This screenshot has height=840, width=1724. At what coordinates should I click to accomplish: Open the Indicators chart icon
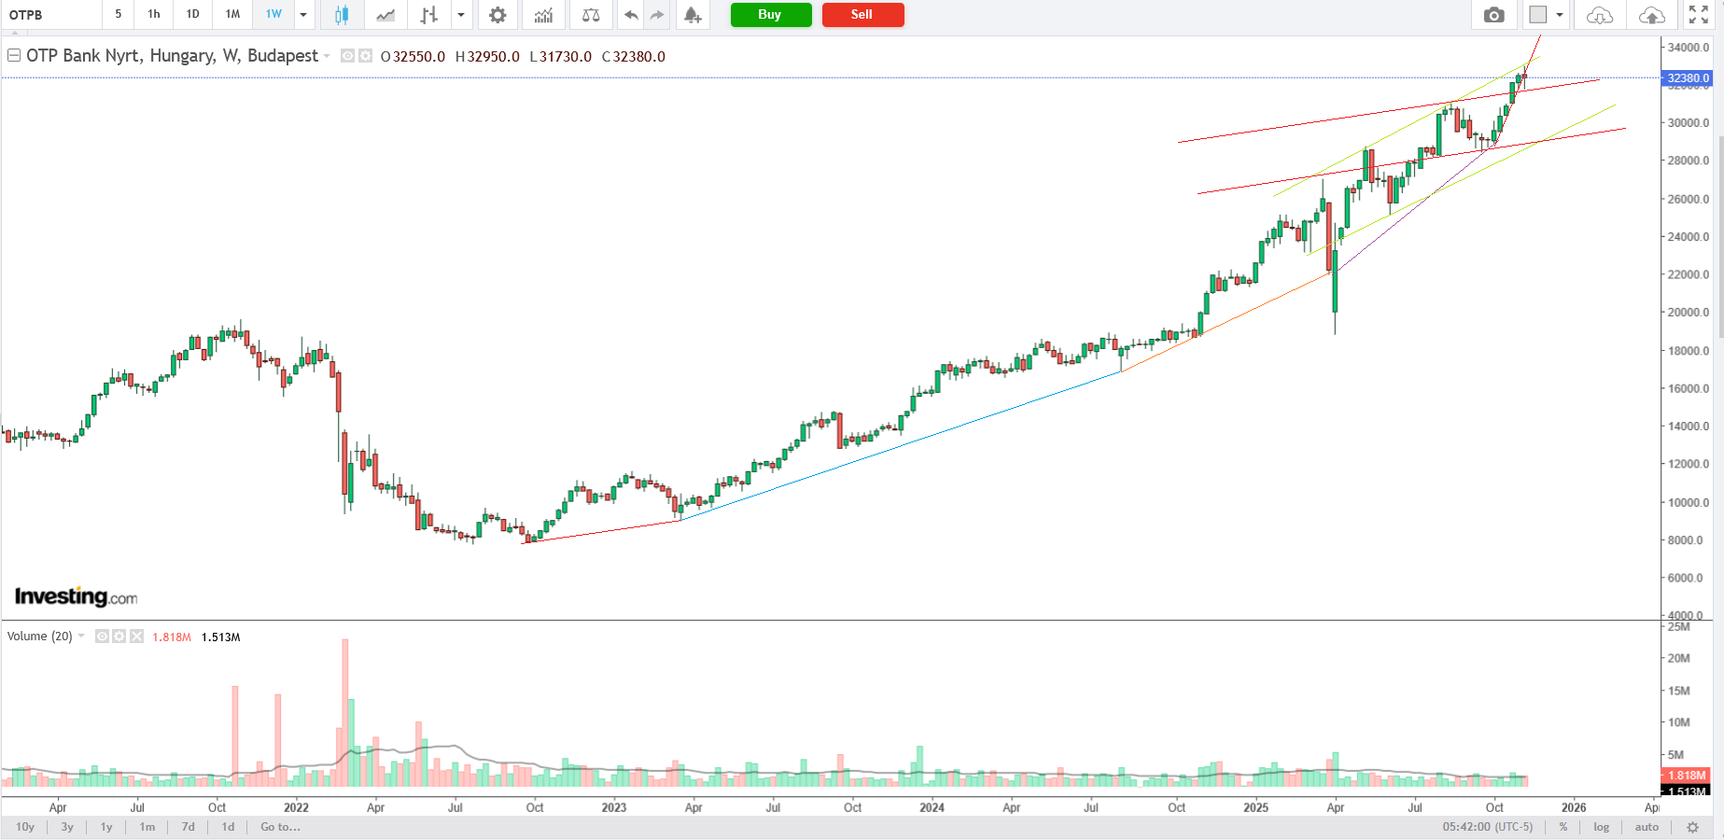pyautogui.click(x=543, y=15)
